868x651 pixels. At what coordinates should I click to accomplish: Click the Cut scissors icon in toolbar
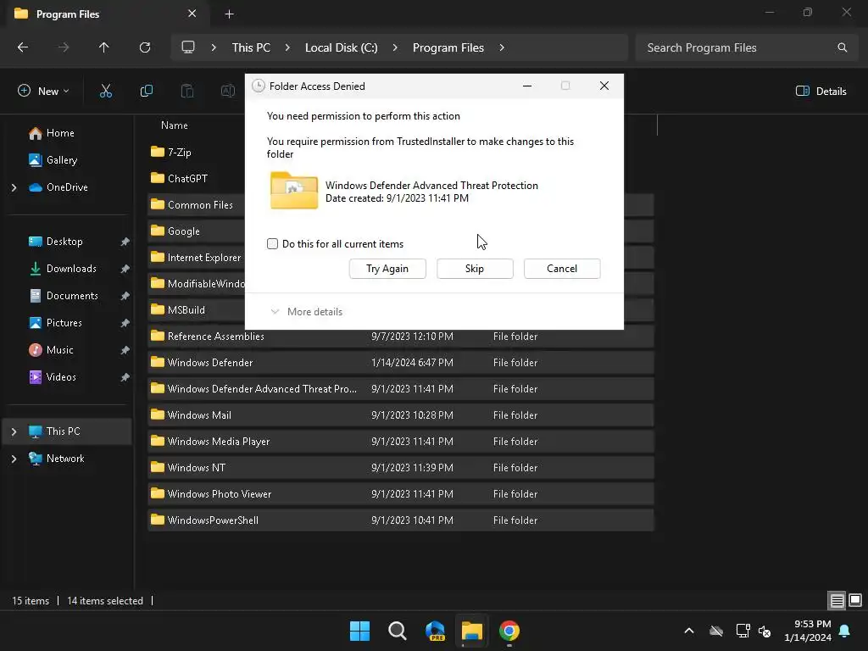tap(106, 91)
